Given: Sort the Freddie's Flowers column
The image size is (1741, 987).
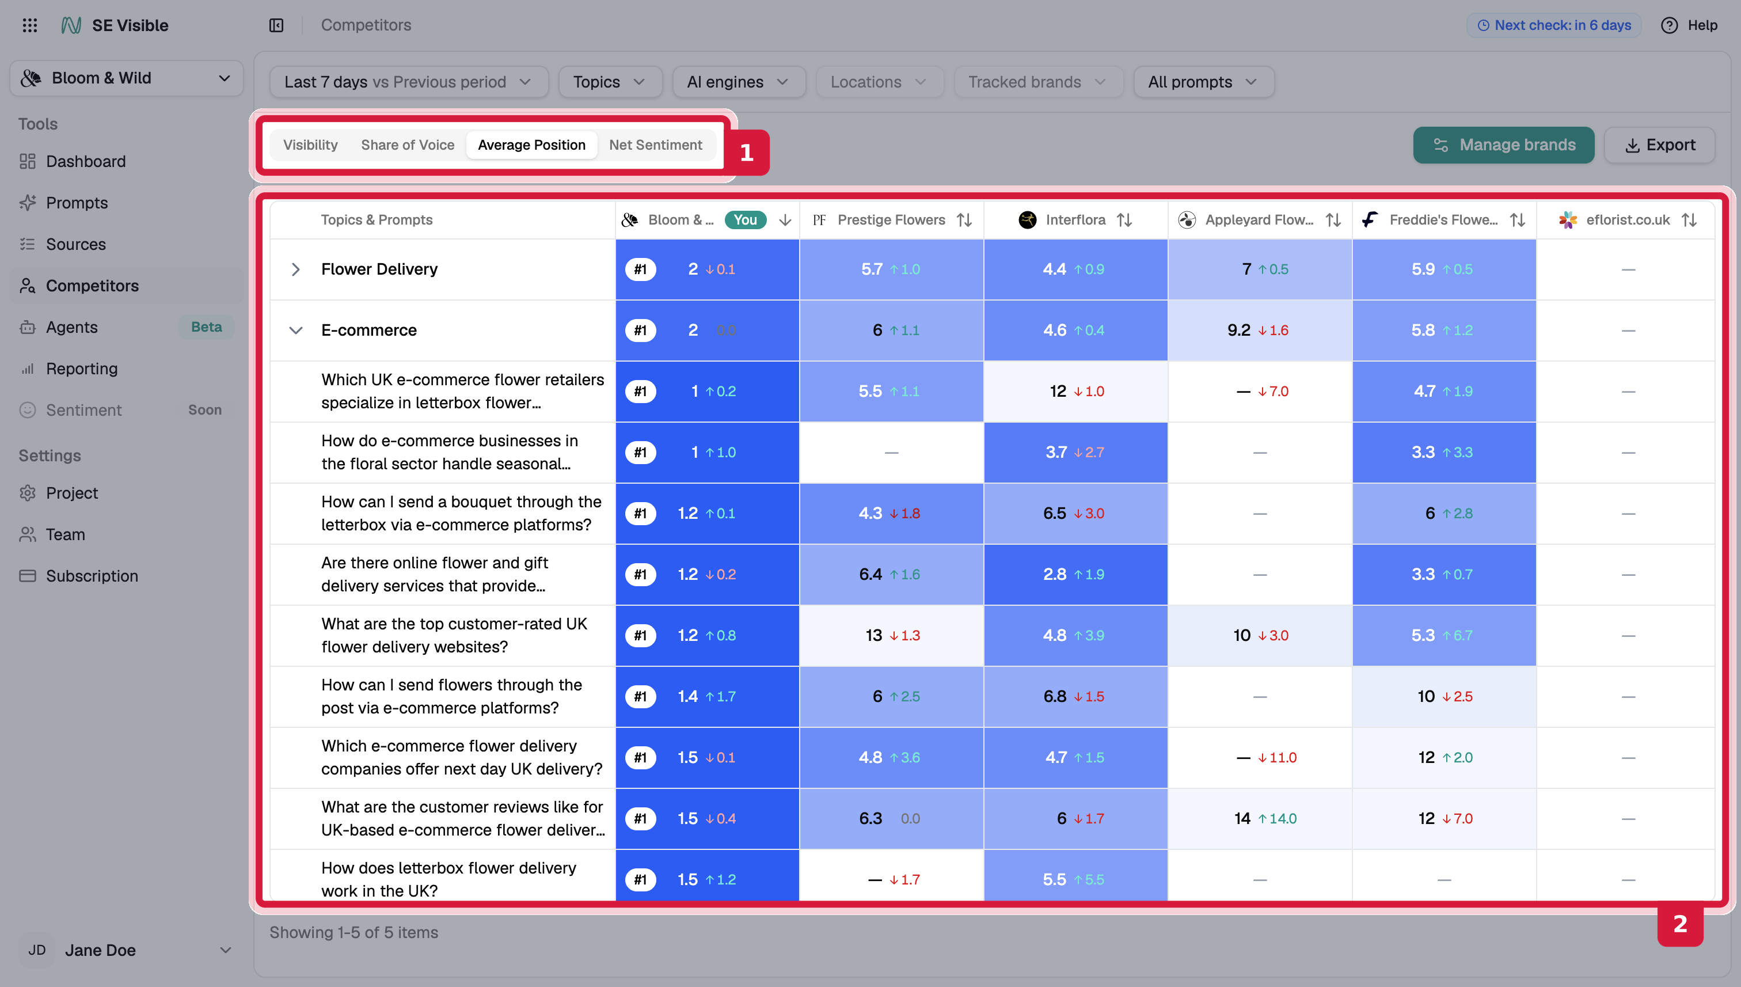Looking at the screenshot, I should 1518,219.
